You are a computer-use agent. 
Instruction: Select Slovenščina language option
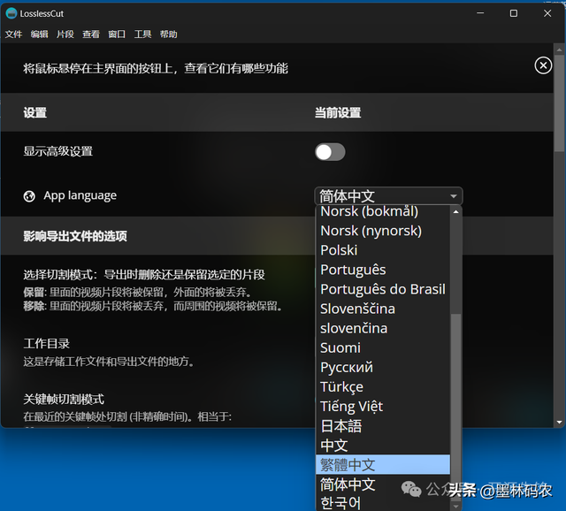(x=383, y=309)
